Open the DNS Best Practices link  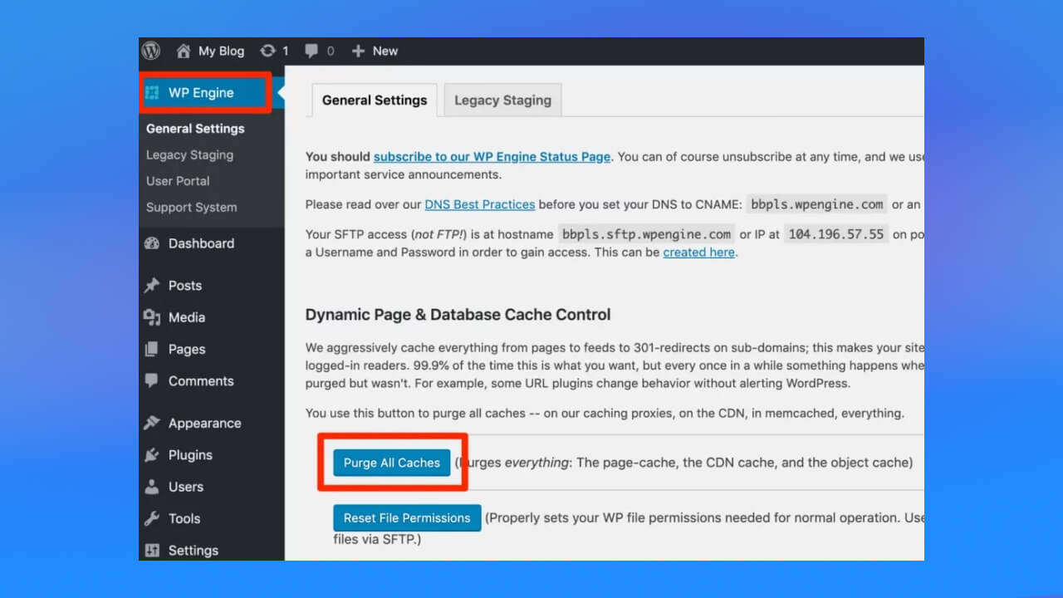pos(480,203)
